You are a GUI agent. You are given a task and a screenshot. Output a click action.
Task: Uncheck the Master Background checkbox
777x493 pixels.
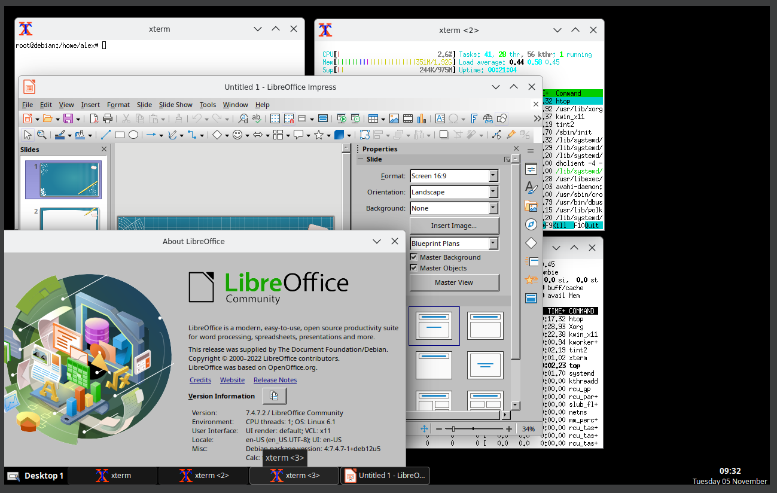point(413,257)
